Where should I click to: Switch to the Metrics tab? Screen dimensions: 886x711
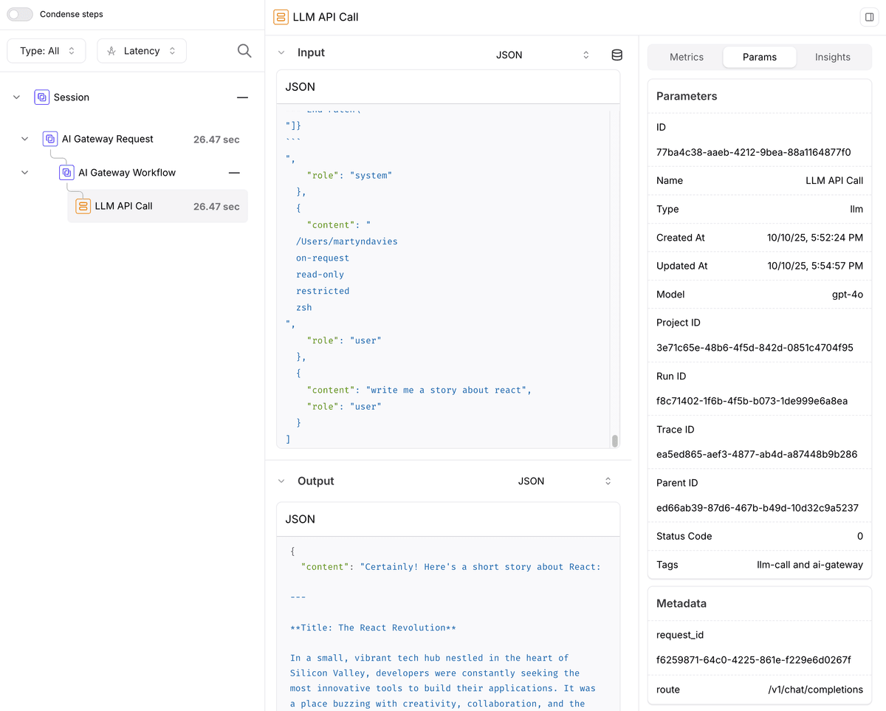pos(686,57)
